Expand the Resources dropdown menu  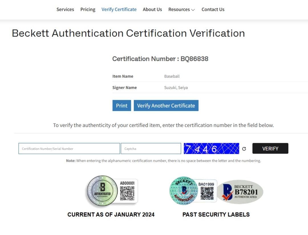181,9
